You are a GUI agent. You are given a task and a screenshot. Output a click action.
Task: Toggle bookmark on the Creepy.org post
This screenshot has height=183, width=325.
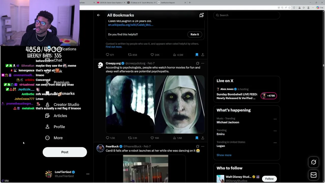(197, 138)
